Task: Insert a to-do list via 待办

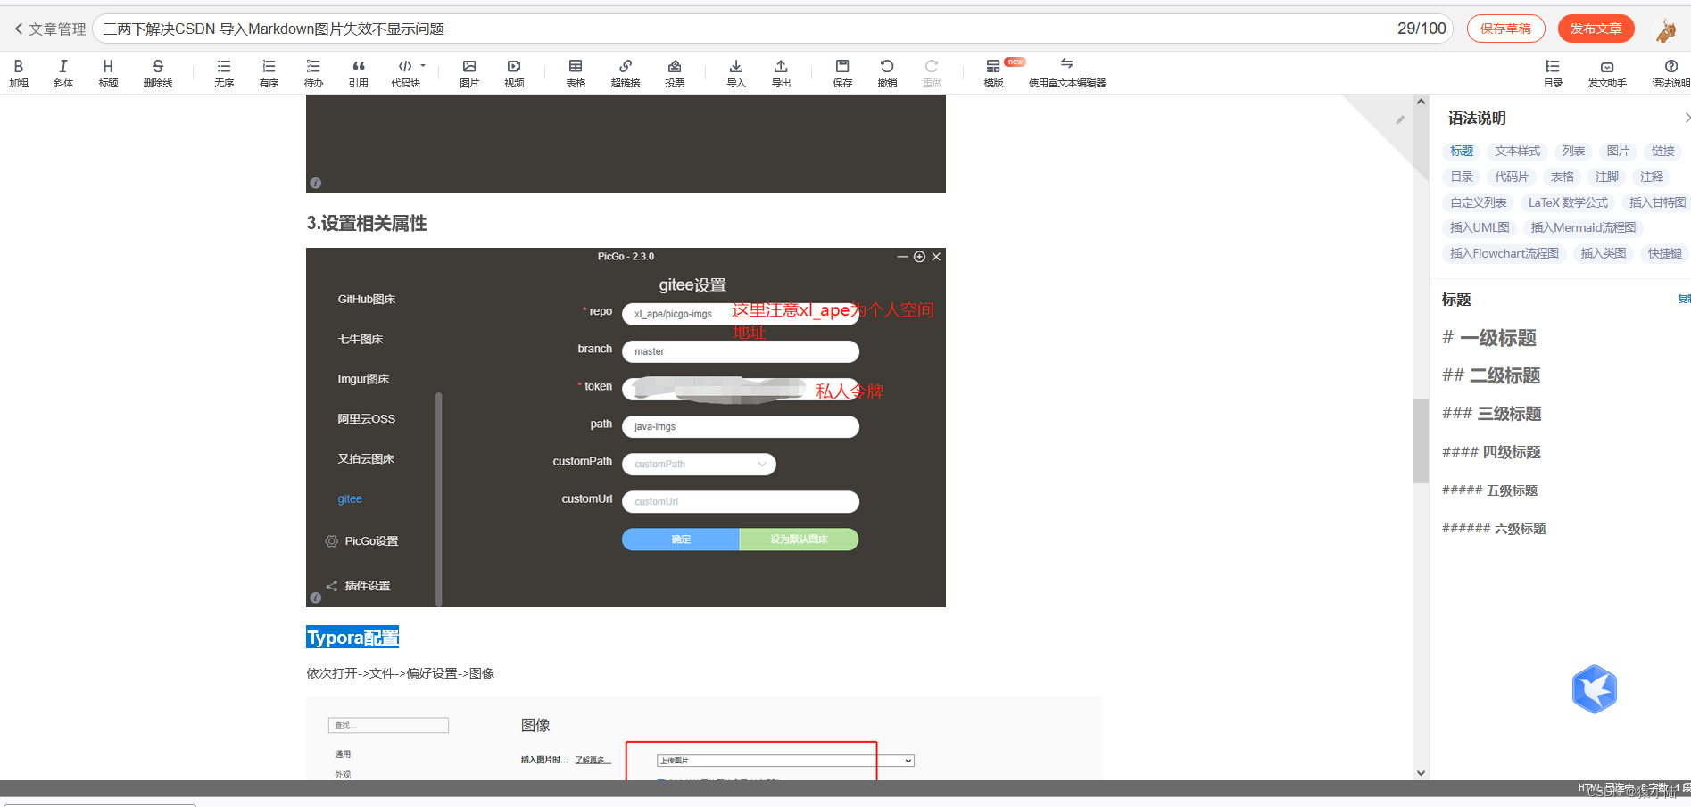Action: pos(313,73)
